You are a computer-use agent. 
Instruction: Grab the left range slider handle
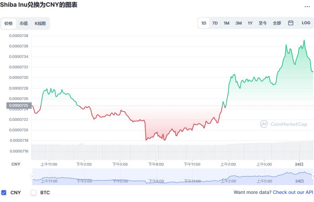coord(32,176)
